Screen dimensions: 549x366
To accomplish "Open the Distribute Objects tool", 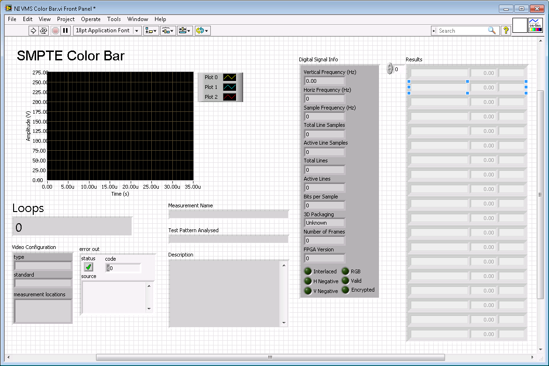I will click(168, 31).
